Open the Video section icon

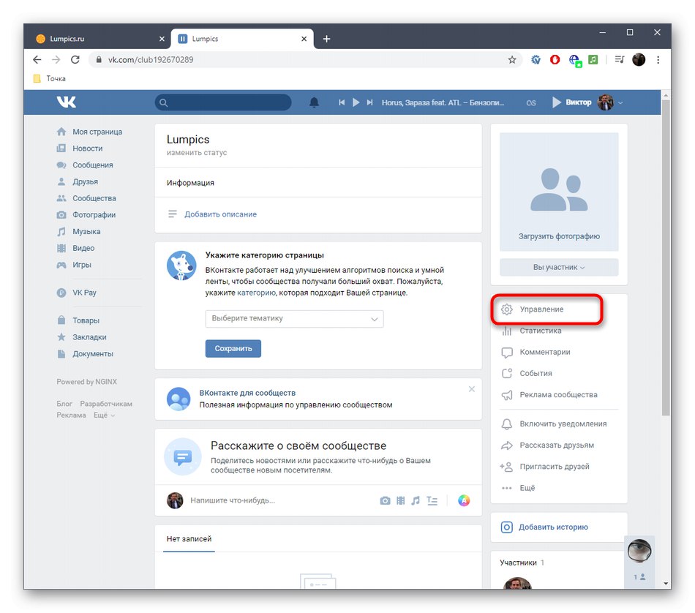coord(61,248)
